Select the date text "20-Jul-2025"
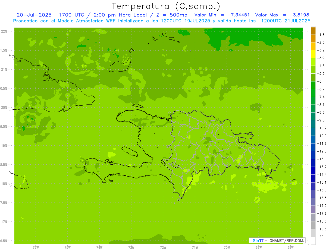Screen dimensions: 326x251 click(34, 15)
